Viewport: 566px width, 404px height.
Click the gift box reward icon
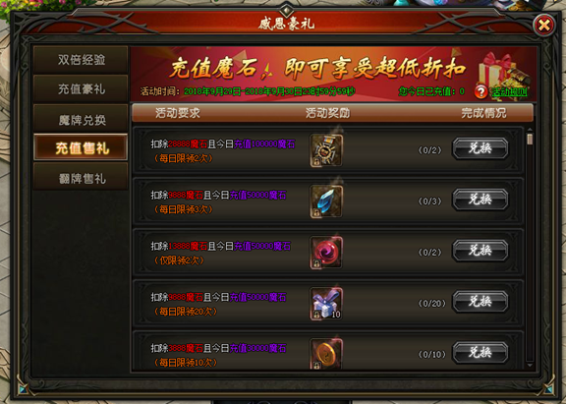click(x=326, y=304)
